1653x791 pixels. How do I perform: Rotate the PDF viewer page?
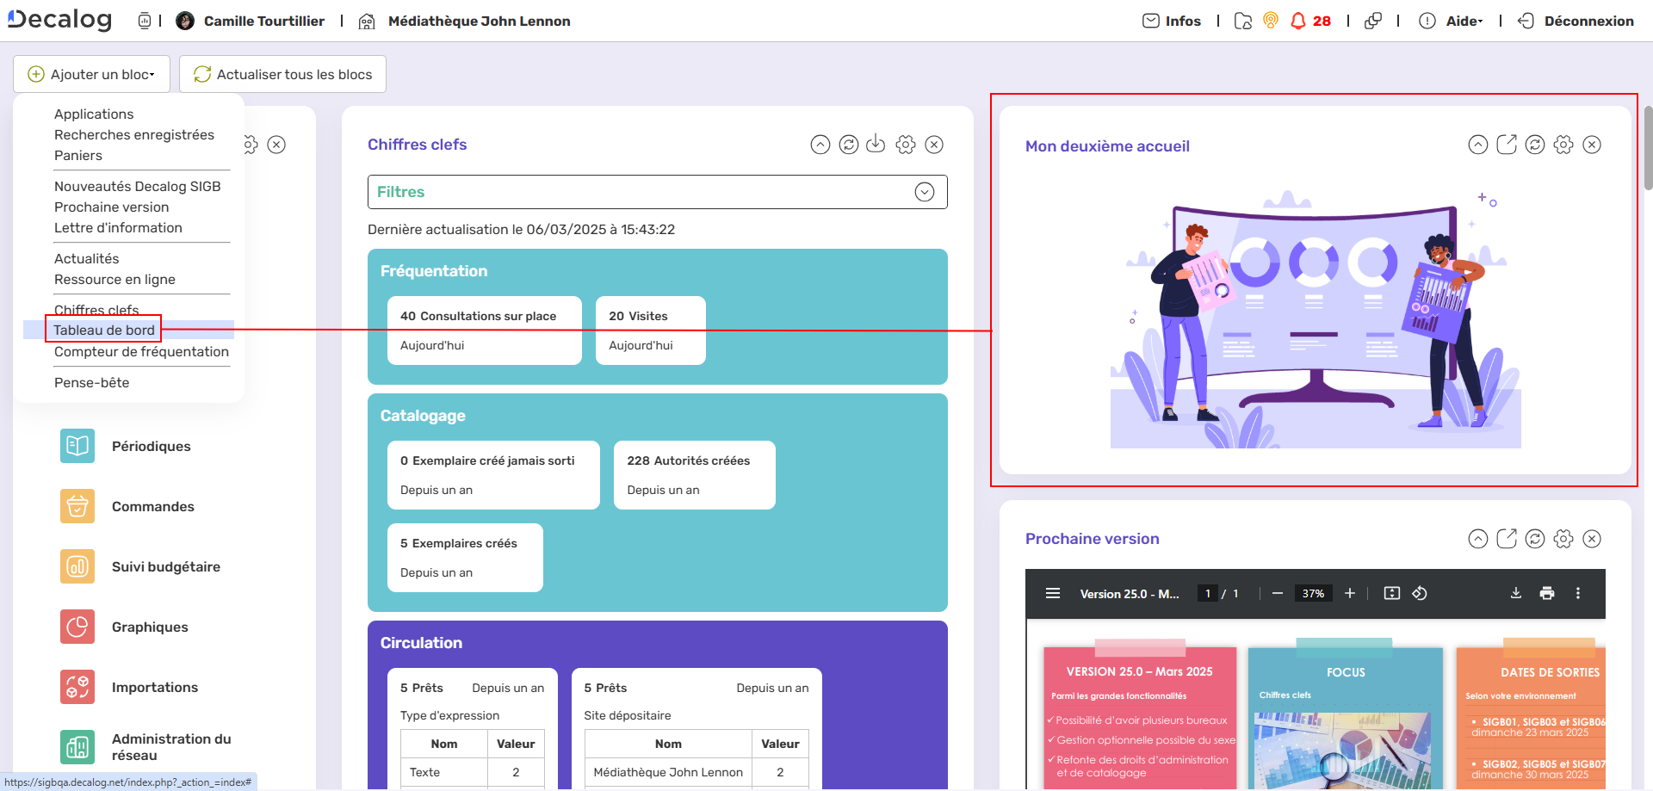click(1420, 593)
